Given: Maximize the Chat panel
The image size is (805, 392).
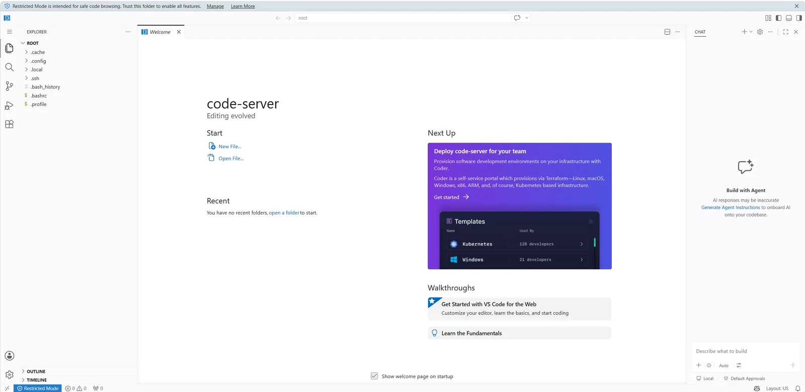Looking at the screenshot, I should click(786, 32).
